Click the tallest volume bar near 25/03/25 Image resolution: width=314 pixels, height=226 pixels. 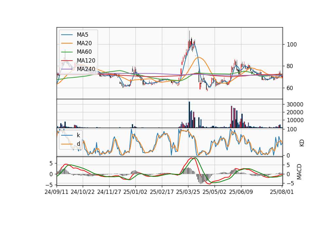click(x=189, y=115)
